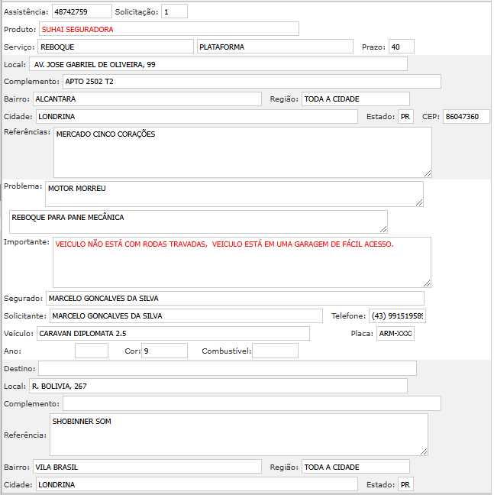Image resolution: width=494 pixels, height=495 pixels.
Task: Focus the Serviço field with REBOQUE
Action: coord(115,47)
